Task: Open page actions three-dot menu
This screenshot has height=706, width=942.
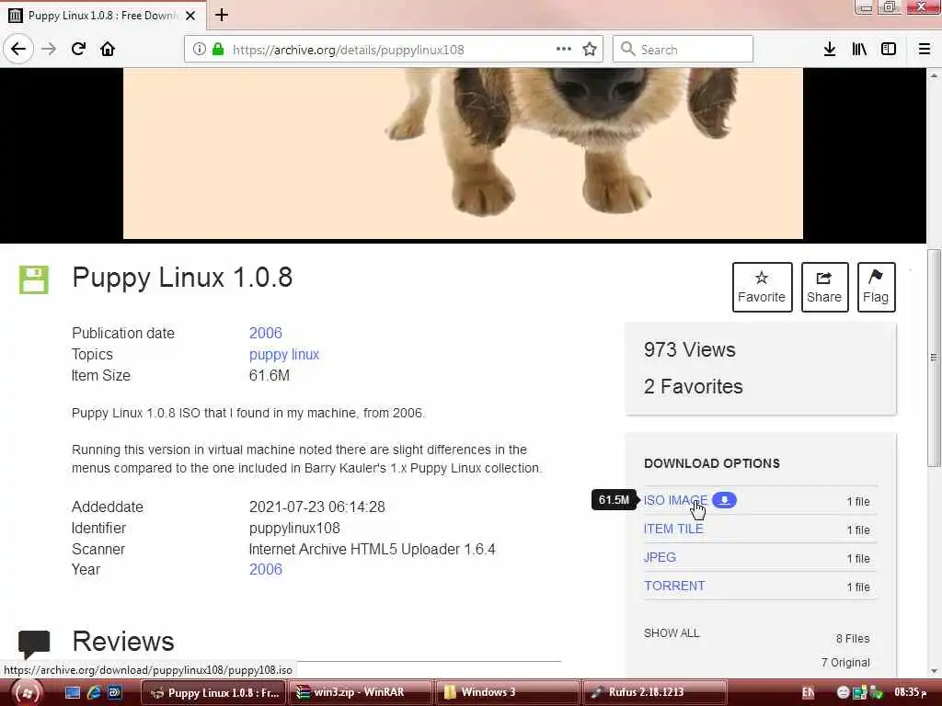Action: point(564,50)
